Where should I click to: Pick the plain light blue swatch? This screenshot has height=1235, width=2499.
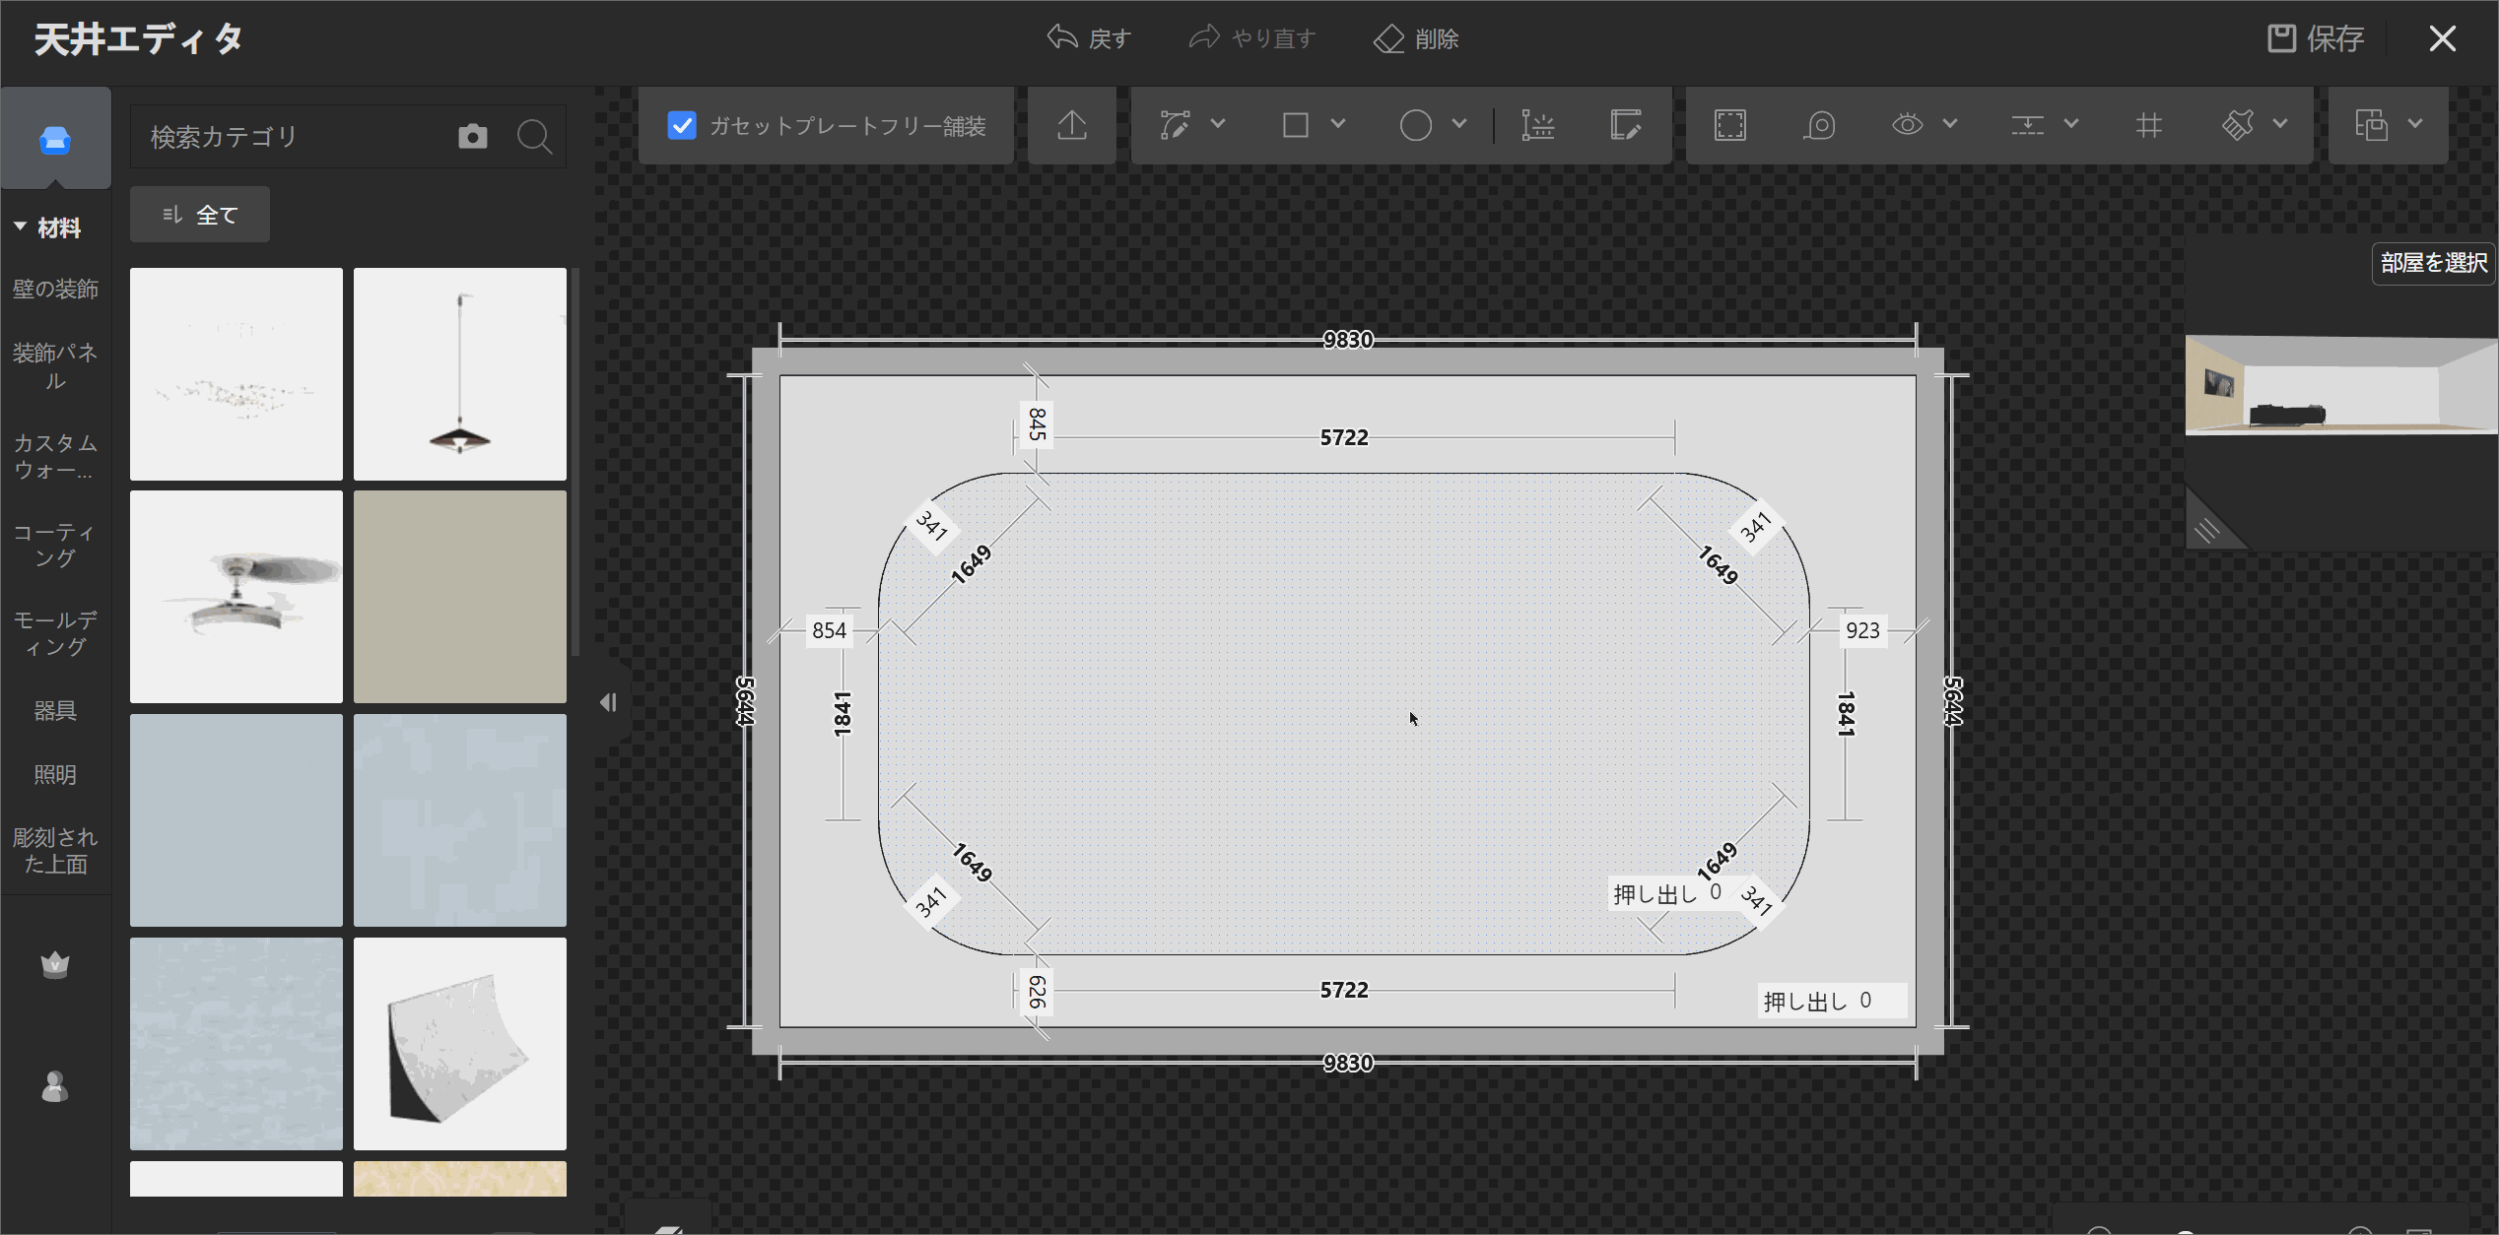236,820
